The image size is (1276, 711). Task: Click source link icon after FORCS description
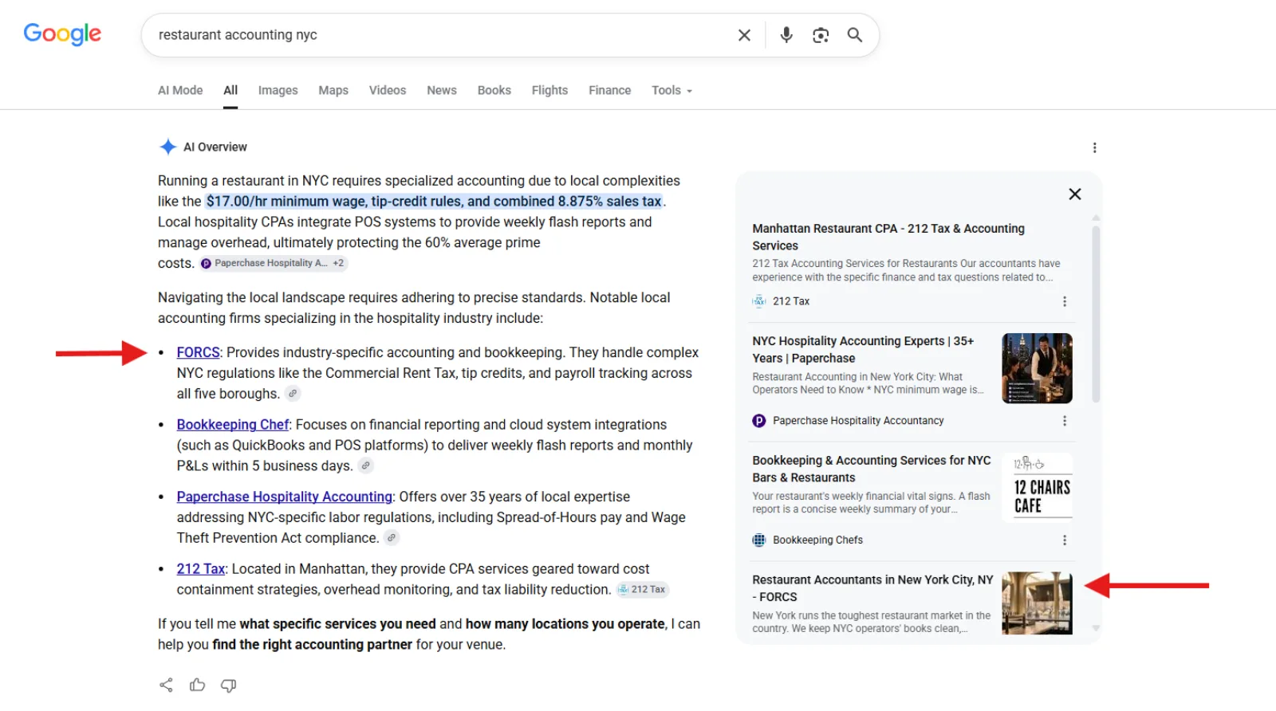(x=293, y=394)
